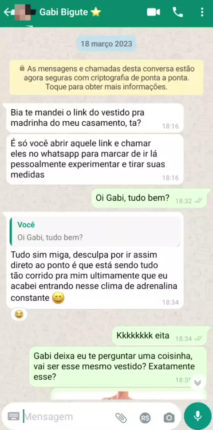Tap the encryption notice for more information
The image size is (213, 430).
[x=107, y=78]
